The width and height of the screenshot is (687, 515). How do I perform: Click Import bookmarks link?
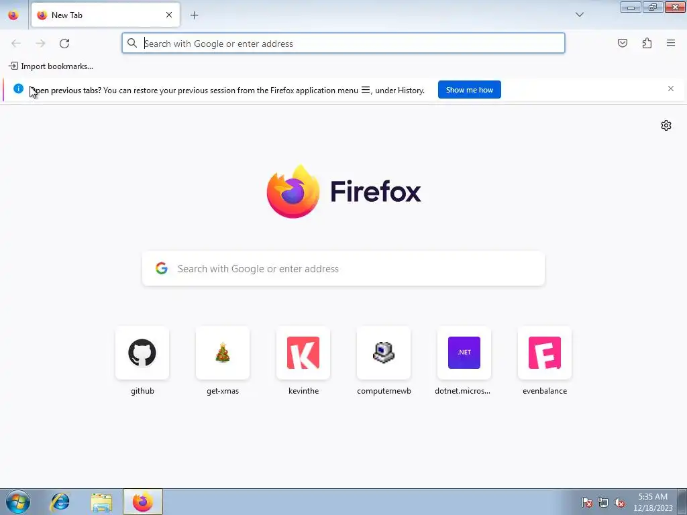pyautogui.click(x=51, y=66)
